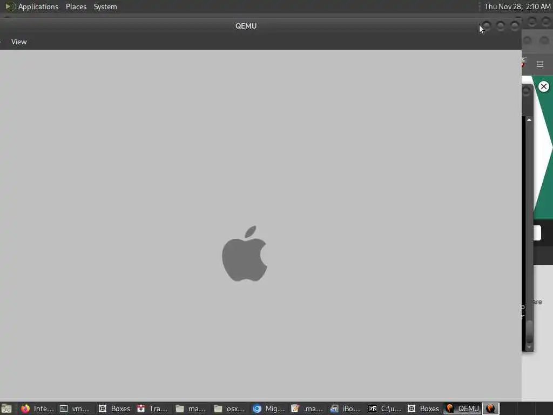Image resolution: width=553 pixels, height=415 pixels.
Task: Click scrollbar thumb in background window
Action: (529, 331)
